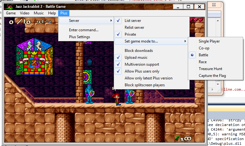Open Plus Settings
The image size is (245, 146).
click(79, 37)
